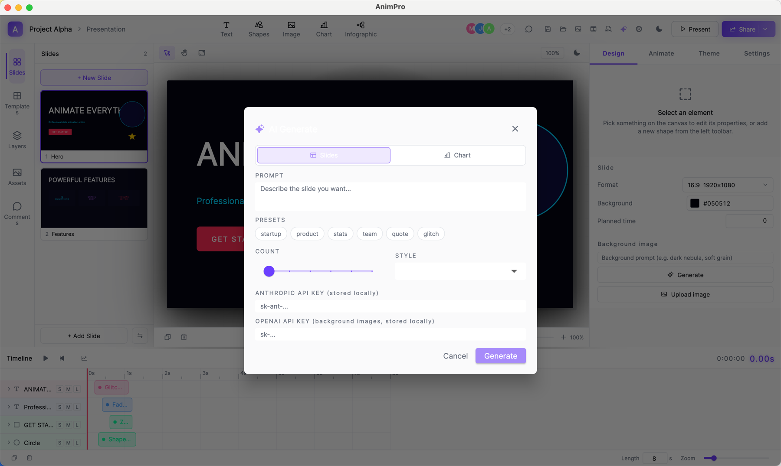This screenshot has width=781, height=466.
Task: Click the + New Slide button
Action: pyautogui.click(x=94, y=78)
